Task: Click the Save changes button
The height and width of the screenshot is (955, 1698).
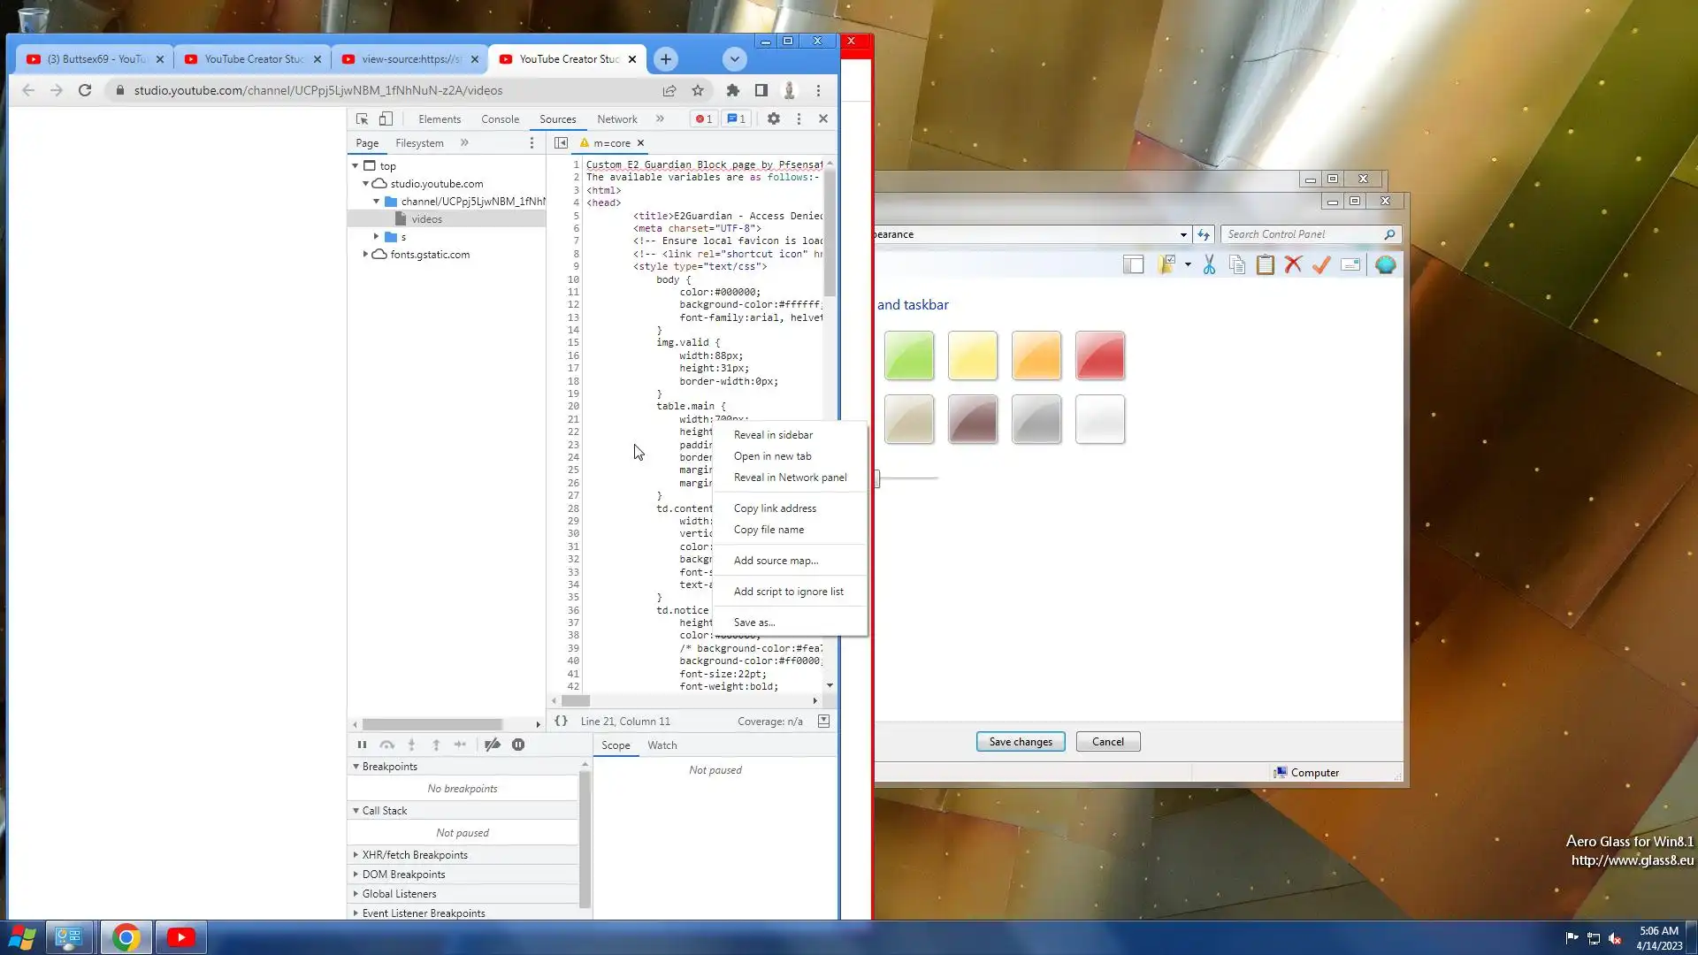Action: click(1020, 741)
